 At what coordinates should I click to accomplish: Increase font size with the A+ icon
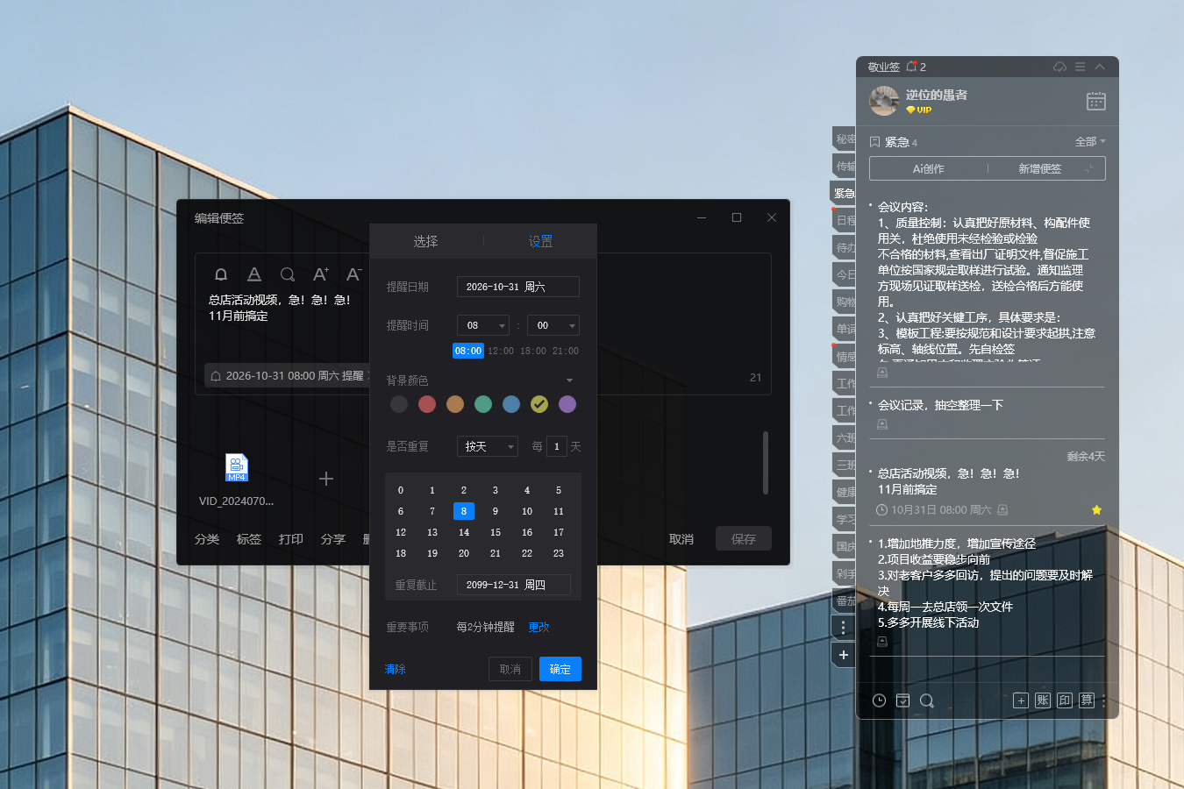pos(321,274)
